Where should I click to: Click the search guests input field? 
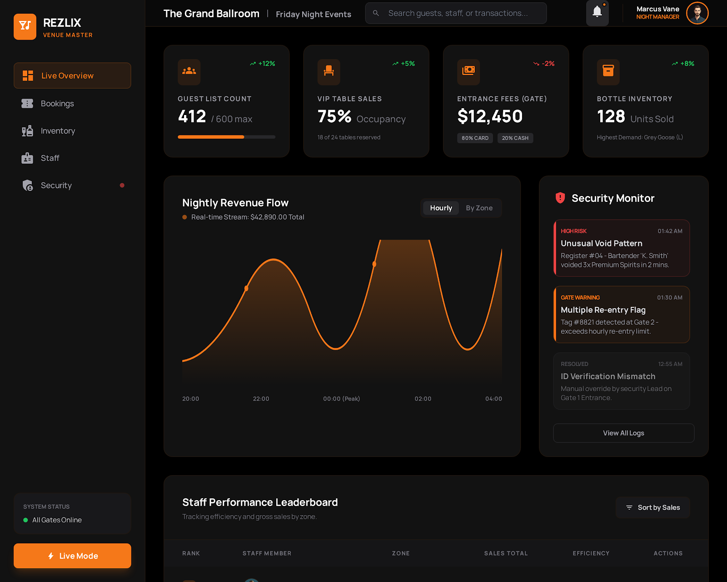click(x=456, y=13)
